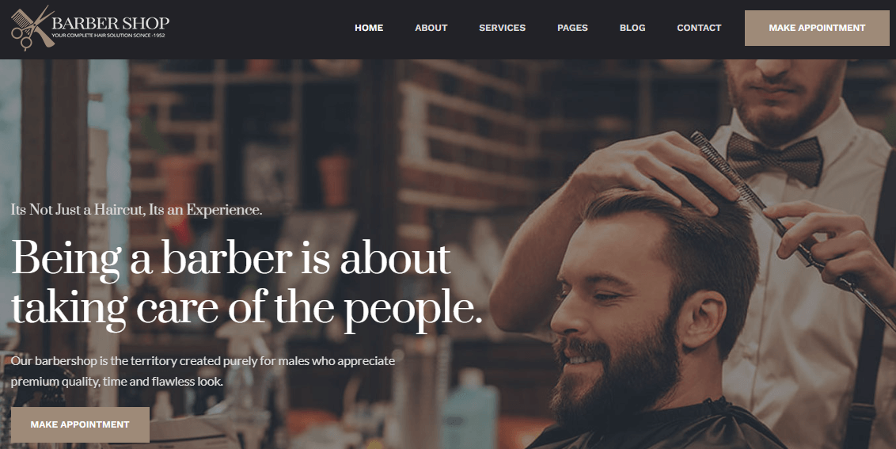Click the header Make Appointment button
The width and height of the screenshot is (896, 449).
tap(817, 28)
